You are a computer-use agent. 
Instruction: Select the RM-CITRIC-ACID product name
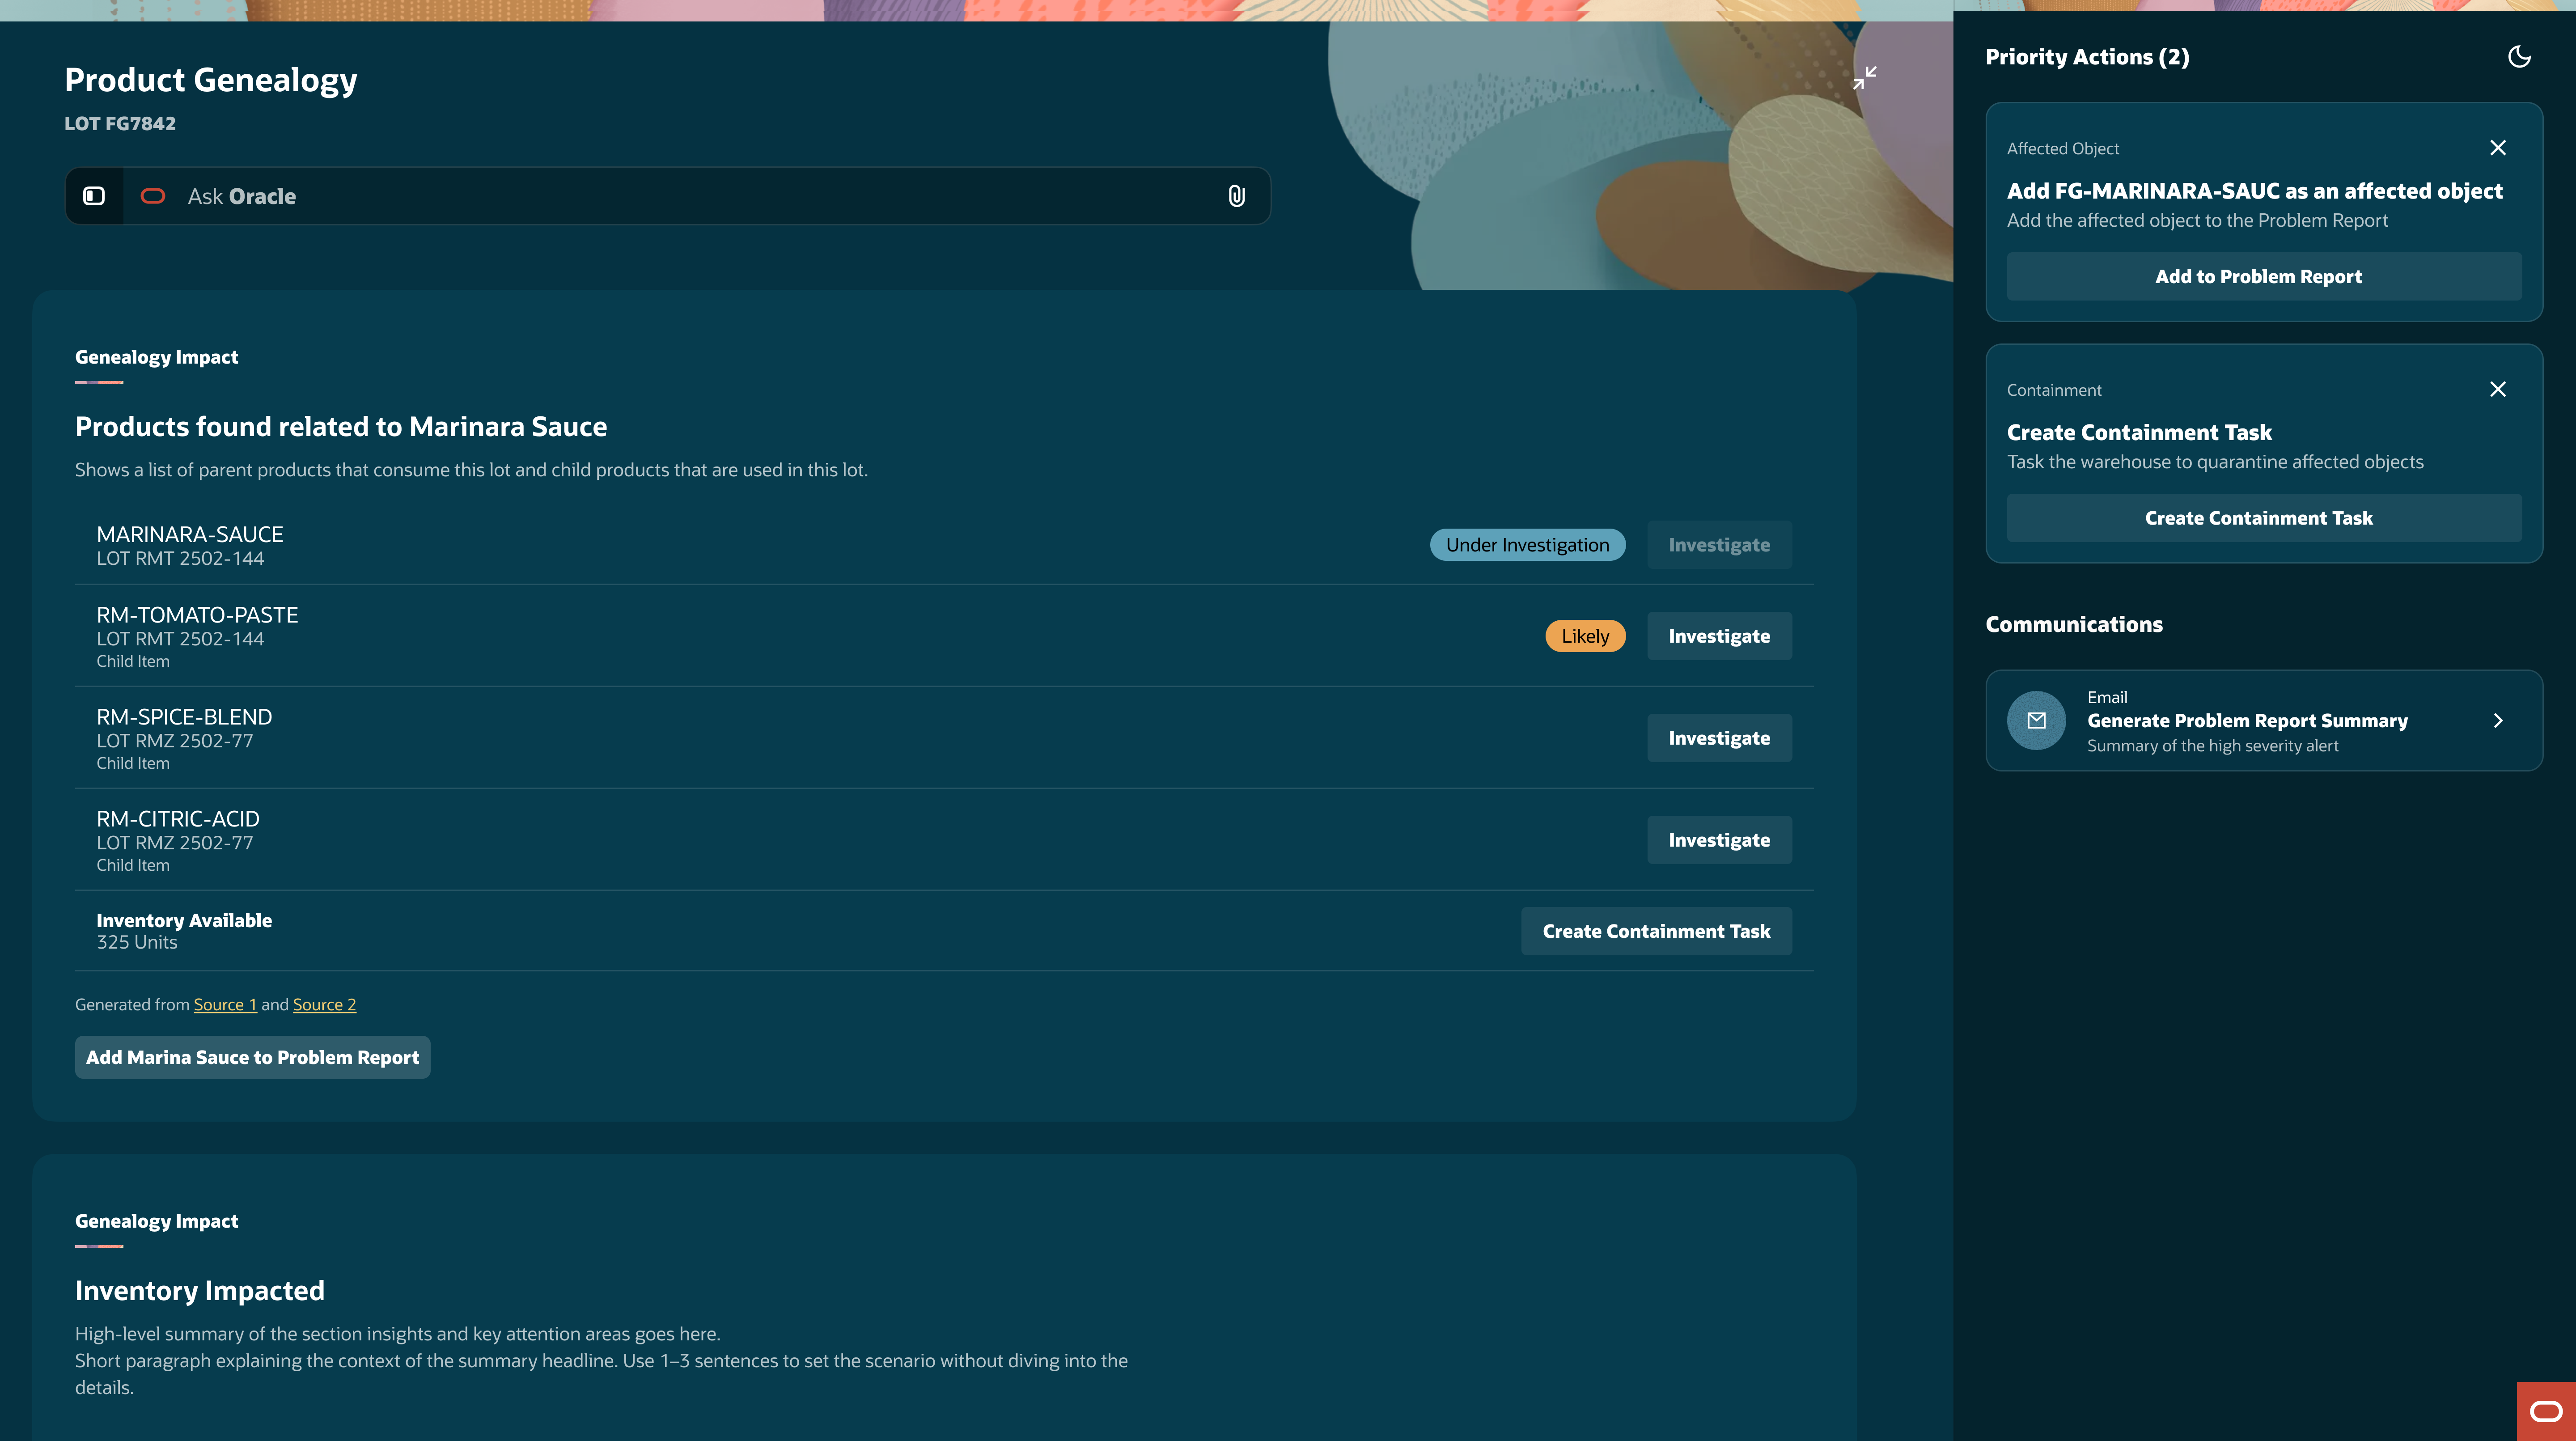pyautogui.click(x=178, y=819)
